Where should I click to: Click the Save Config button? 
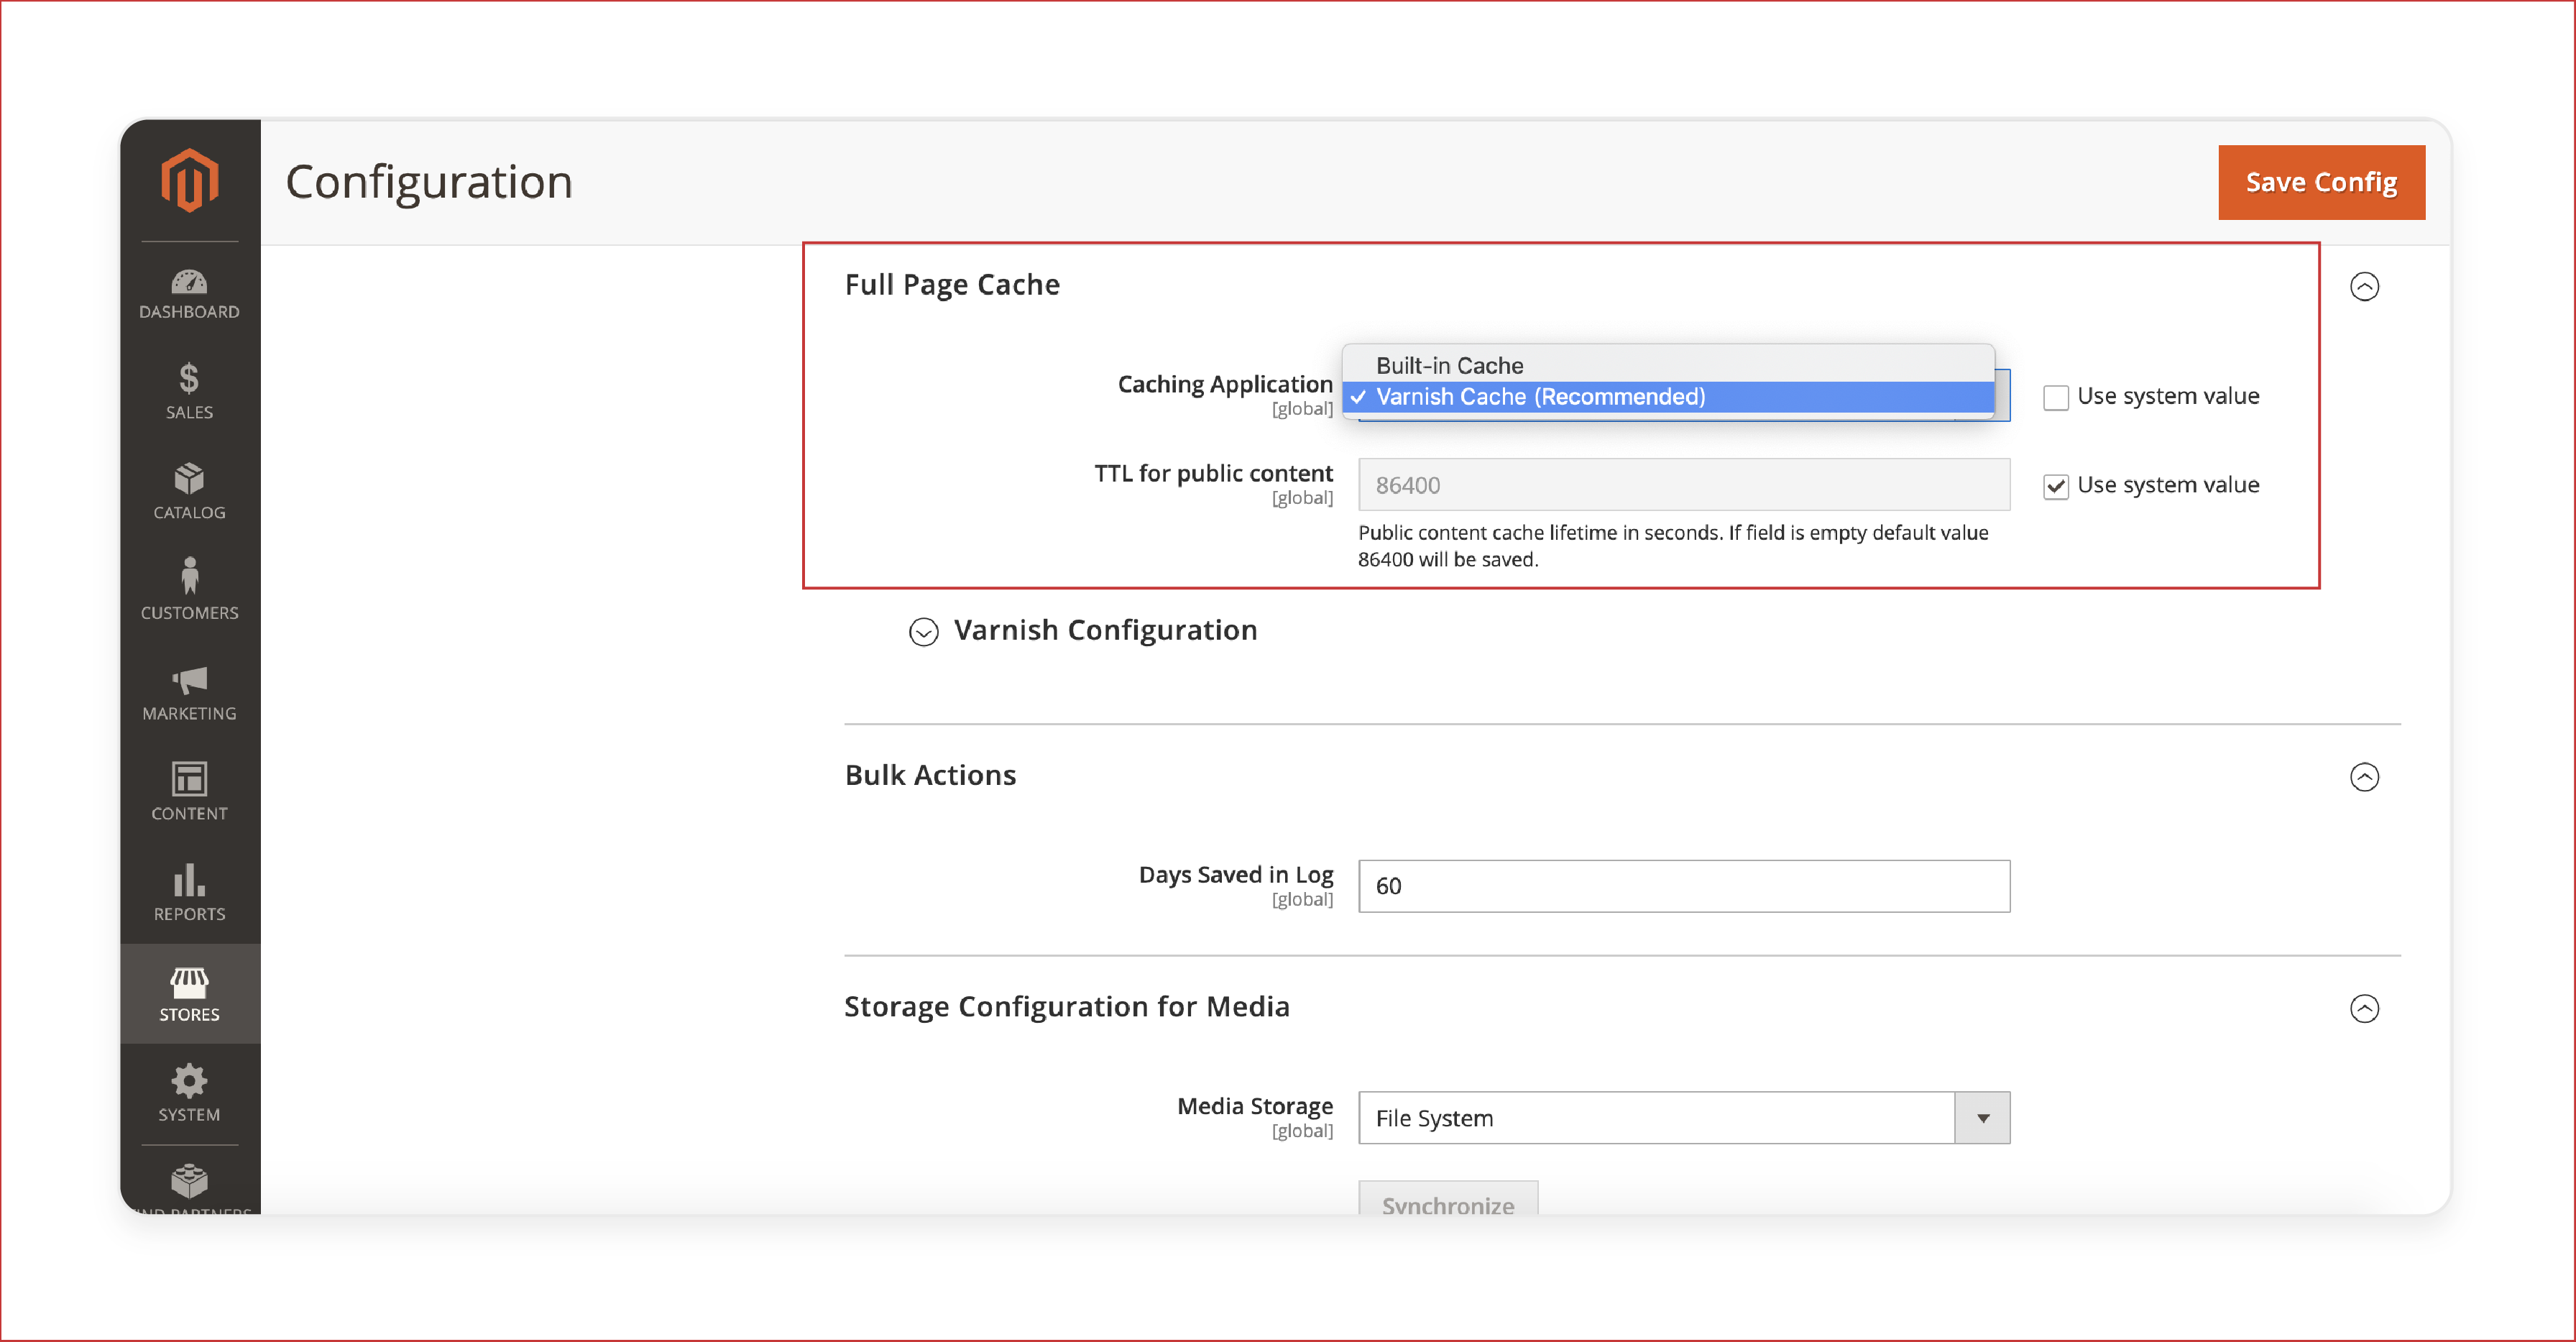click(2321, 182)
